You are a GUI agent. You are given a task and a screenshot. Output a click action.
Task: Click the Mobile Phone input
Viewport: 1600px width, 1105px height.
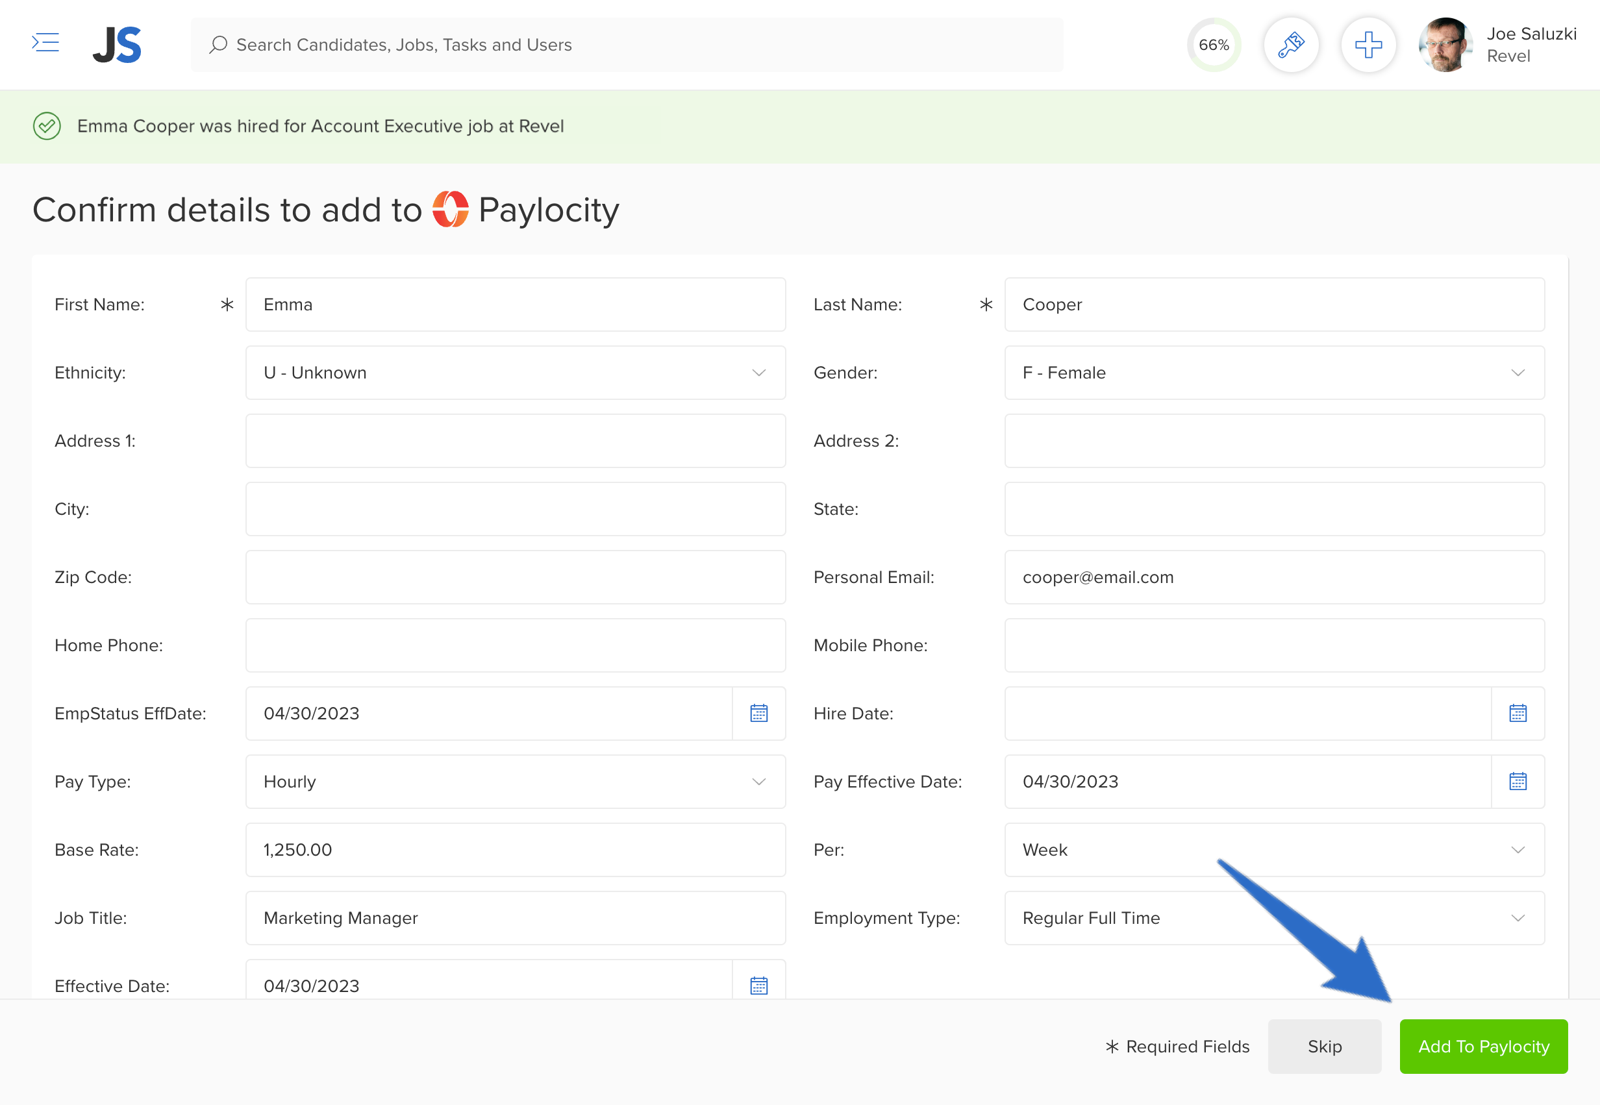[1275, 645]
